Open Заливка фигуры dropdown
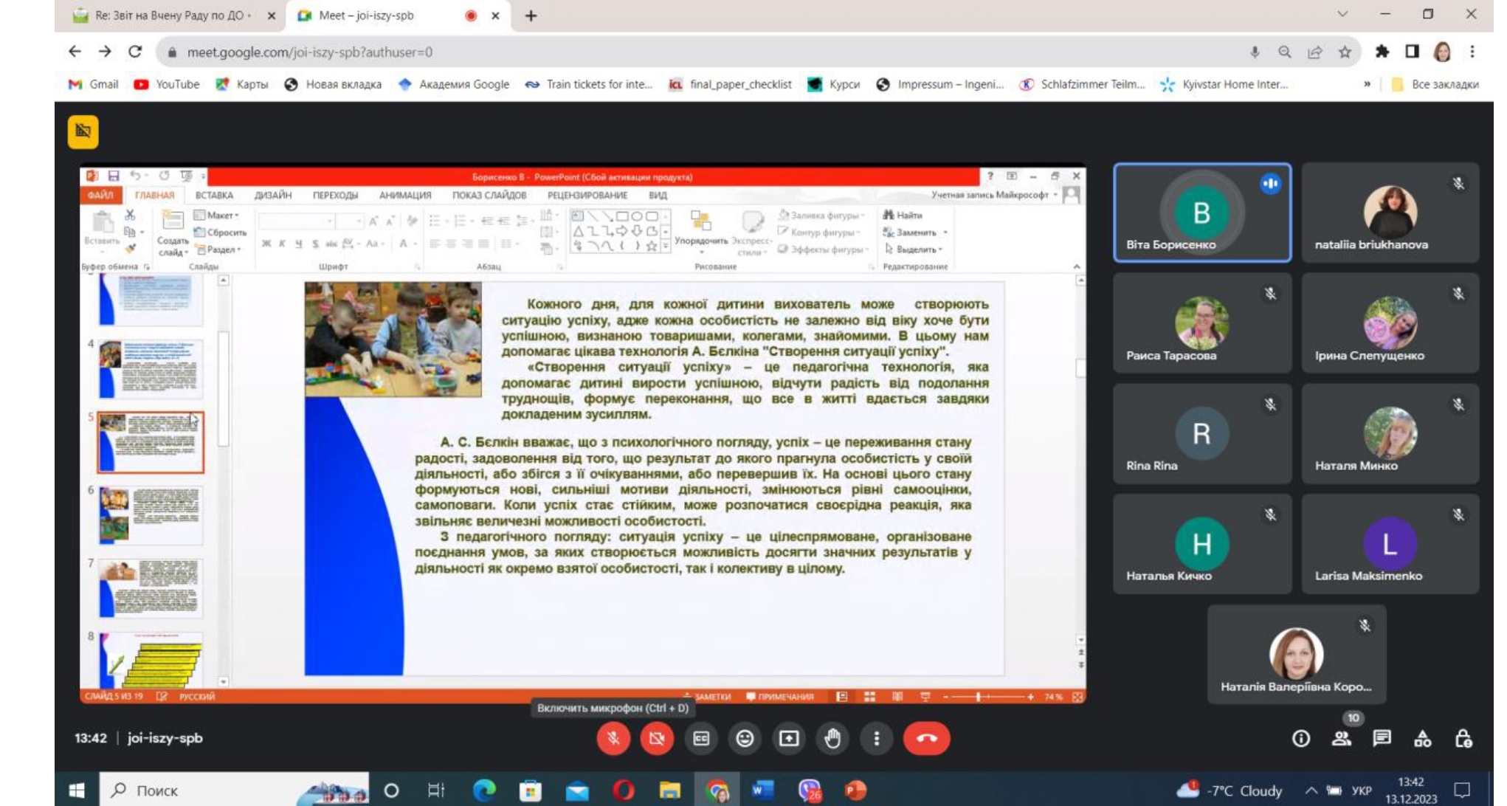The height and width of the screenshot is (806, 1507). pyautogui.click(x=822, y=215)
